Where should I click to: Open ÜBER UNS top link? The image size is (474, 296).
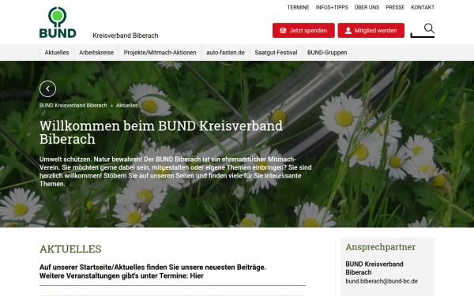coord(367,7)
